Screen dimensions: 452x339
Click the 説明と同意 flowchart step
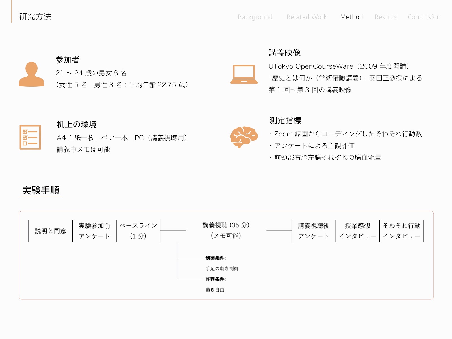[x=50, y=231]
